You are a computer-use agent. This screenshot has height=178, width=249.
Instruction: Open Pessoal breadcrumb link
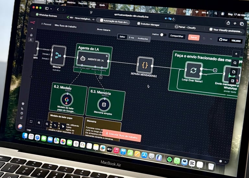tap(46, 24)
